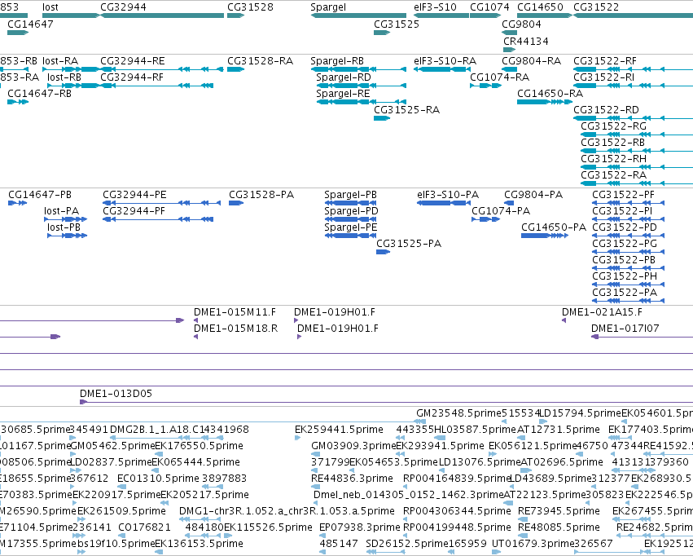The width and height of the screenshot is (693, 556).
Task: Click BAC end DME1-015M11.F label
Action: (x=235, y=312)
